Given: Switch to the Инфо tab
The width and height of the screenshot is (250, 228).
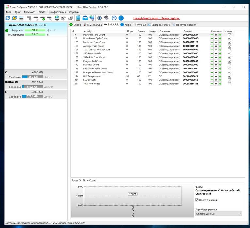Looking at the screenshot, I should (x=125, y=25).
